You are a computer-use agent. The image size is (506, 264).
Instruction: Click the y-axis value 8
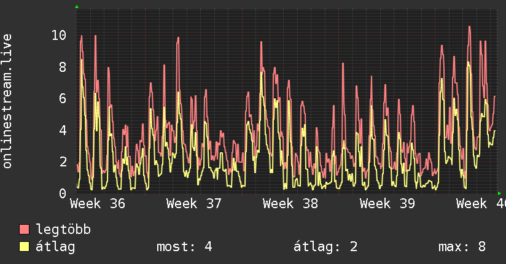click(63, 67)
